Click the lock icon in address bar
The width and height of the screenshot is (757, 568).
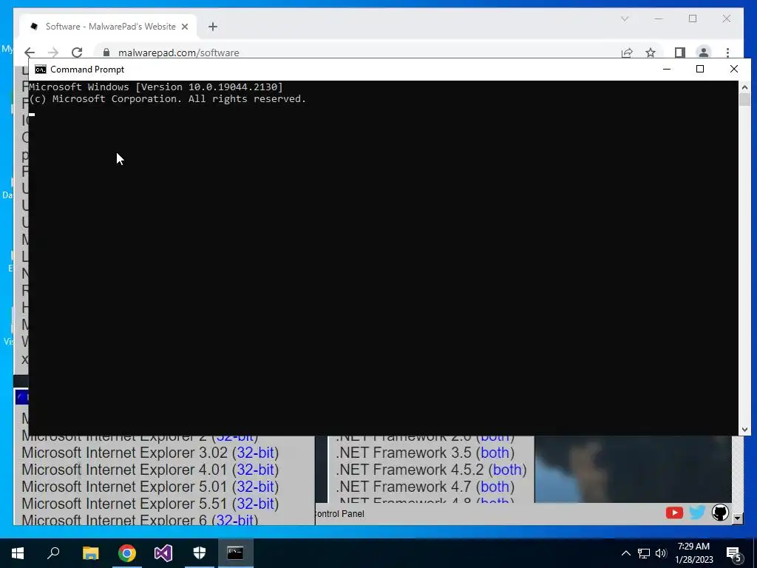tap(106, 53)
